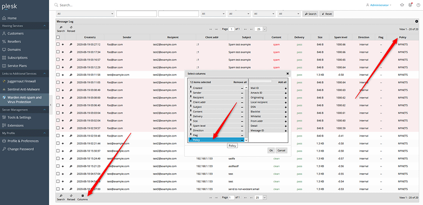Click bottom toolbar Reload icon
423x205 pixels.
[71, 197]
